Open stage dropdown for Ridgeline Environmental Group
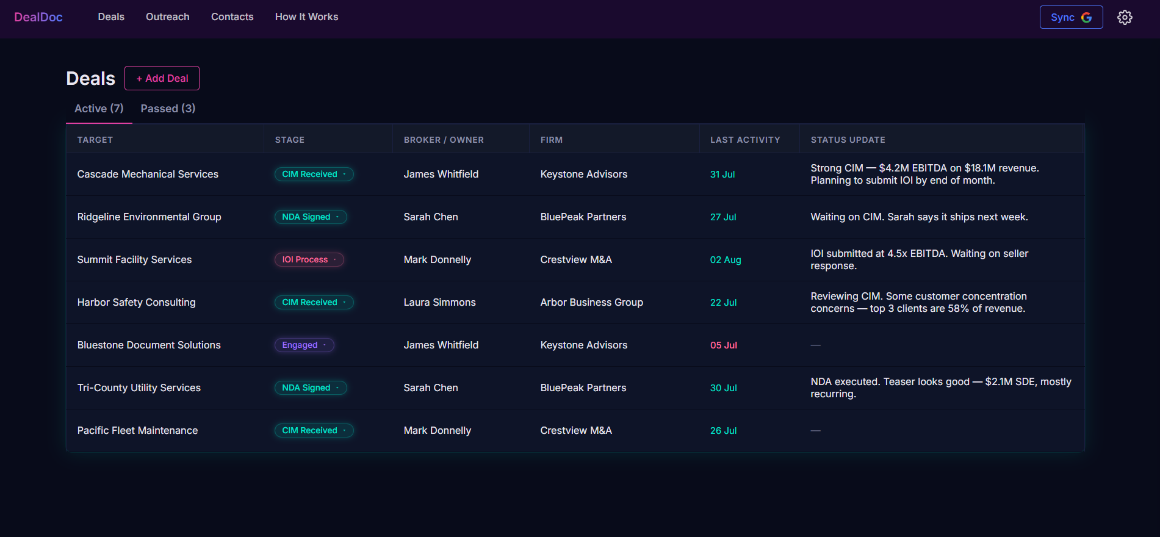 coord(311,217)
